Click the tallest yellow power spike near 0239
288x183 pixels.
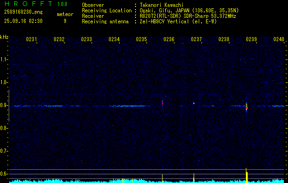click(246, 175)
